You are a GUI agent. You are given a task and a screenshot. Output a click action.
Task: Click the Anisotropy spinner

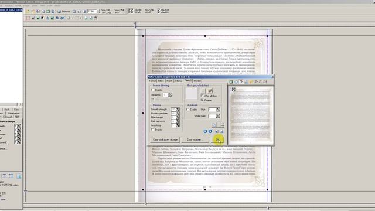(178, 125)
